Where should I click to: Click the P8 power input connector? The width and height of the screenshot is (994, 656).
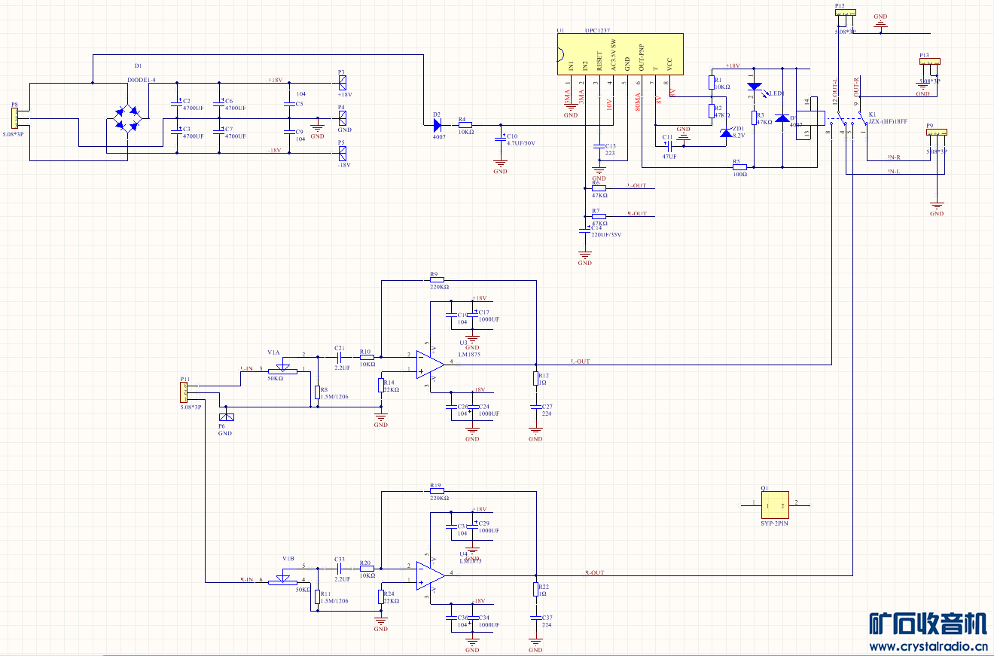pos(14,119)
